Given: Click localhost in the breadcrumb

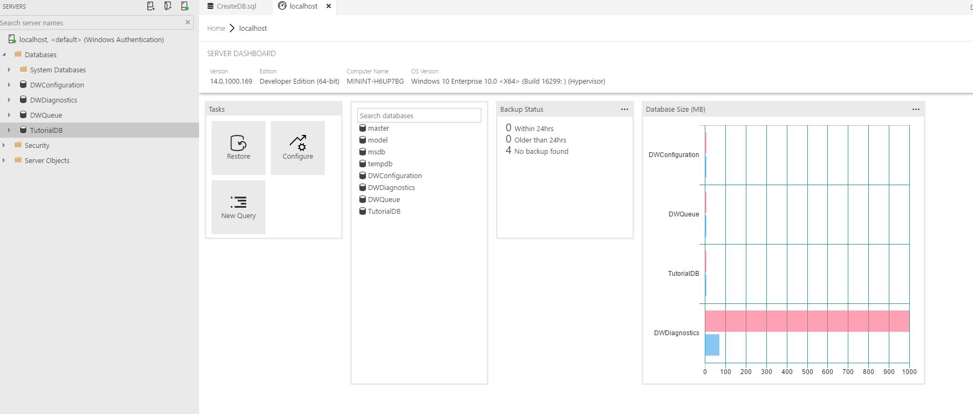Looking at the screenshot, I should pos(253,28).
